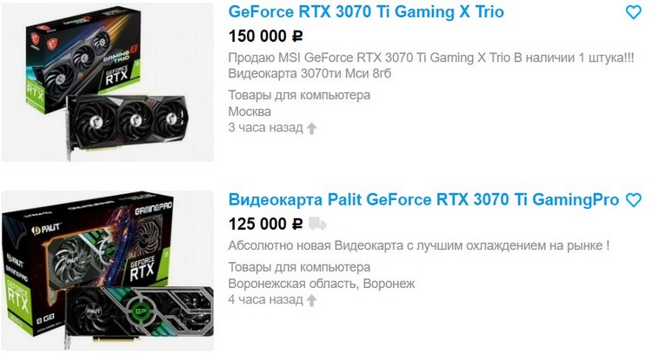Screen dimensions: 652x355
Task: Select 'Товары для компьютера' category under Palit listing
Action: [x=299, y=267]
